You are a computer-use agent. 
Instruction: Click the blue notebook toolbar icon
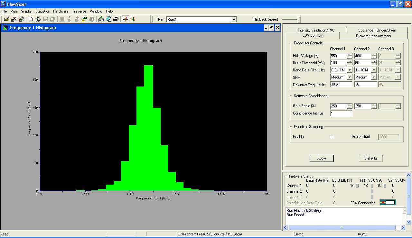pyautogui.click(x=108, y=19)
